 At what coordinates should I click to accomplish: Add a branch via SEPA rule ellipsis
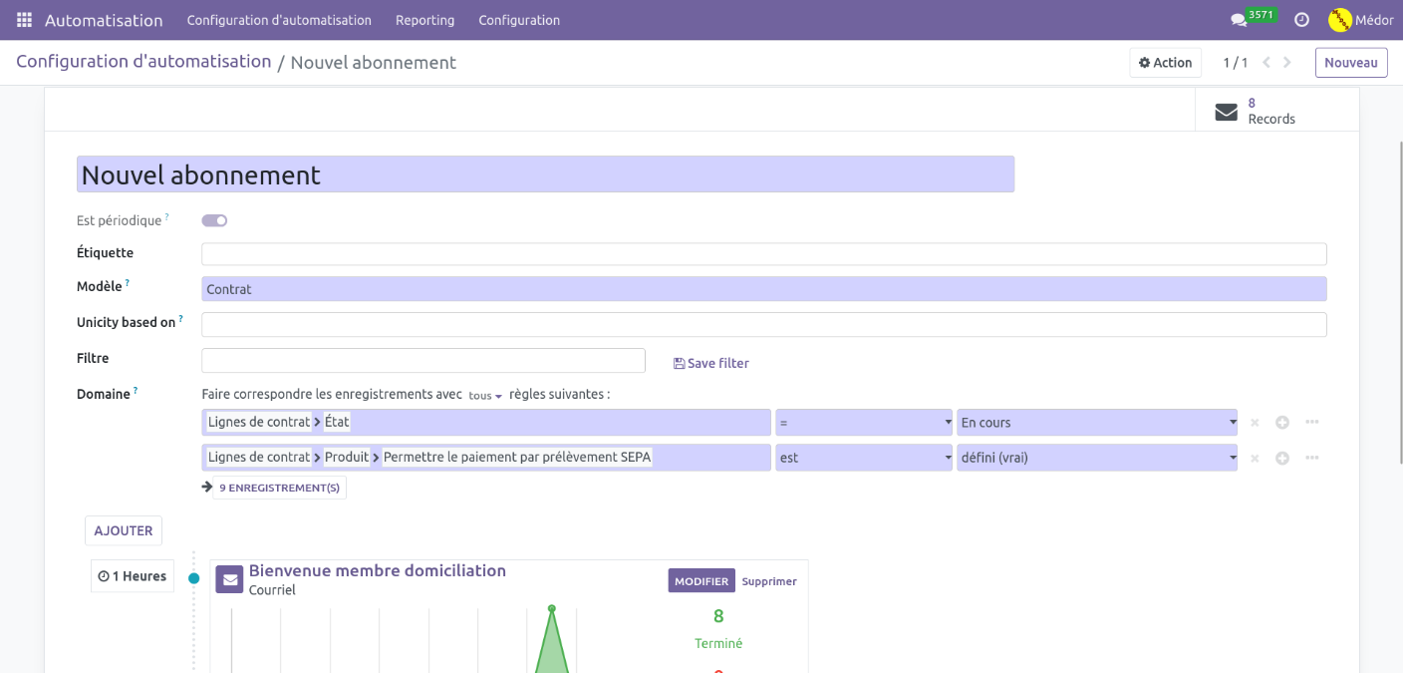pyautogui.click(x=1312, y=458)
